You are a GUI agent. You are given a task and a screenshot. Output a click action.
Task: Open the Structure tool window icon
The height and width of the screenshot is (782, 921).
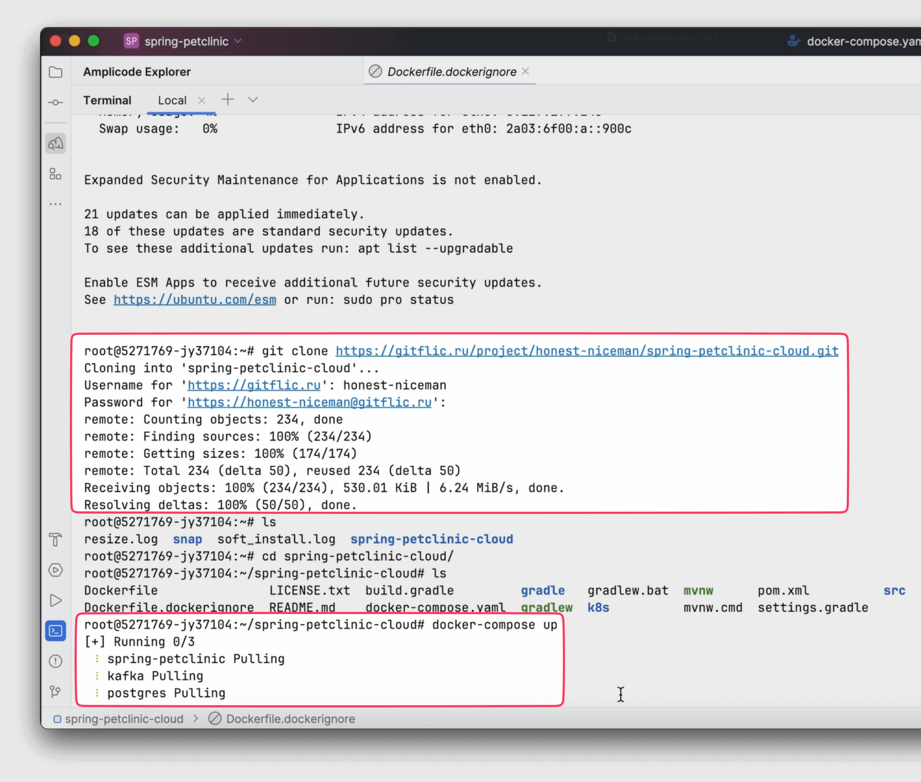(x=55, y=174)
